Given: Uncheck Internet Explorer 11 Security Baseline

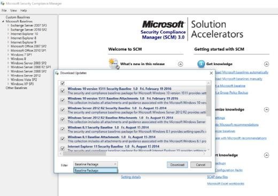Looking at the screenshot, I should pos(63,148).
